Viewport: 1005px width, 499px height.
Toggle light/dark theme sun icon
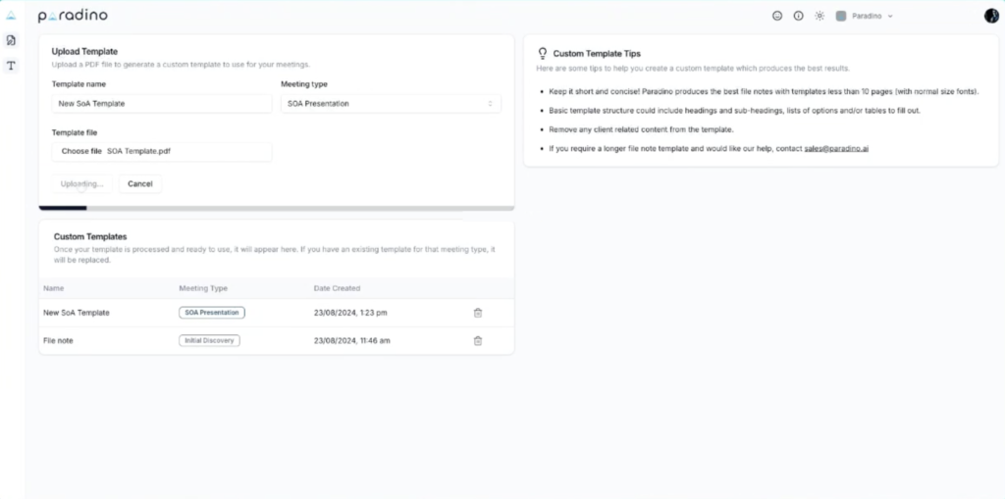tap(820, 16)
